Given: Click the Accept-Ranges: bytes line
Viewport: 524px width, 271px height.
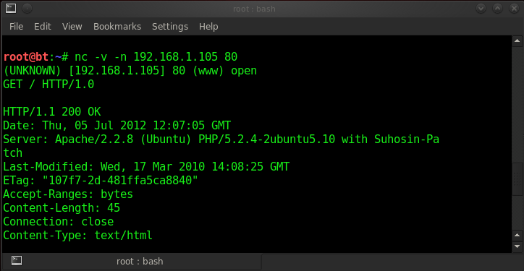Looking at the screenshot, I should [68, 194].
